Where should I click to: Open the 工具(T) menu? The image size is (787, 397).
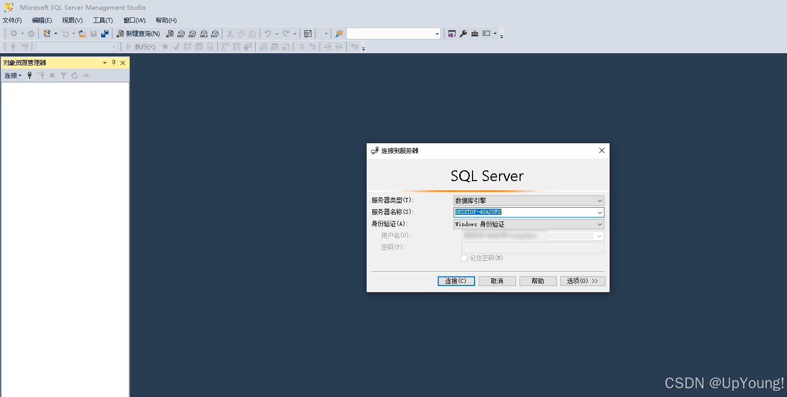[x=103, y=20]
